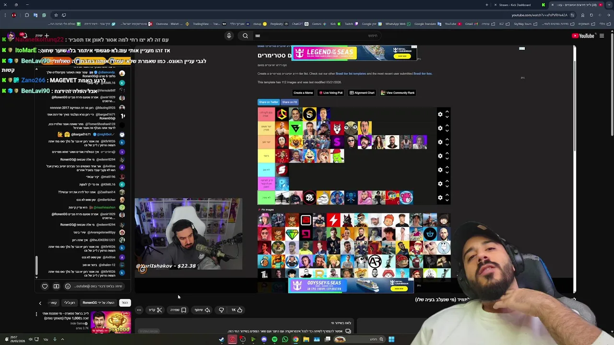Open settings gear for the blue tier row

pyautogui.click(x=440, y=170)
